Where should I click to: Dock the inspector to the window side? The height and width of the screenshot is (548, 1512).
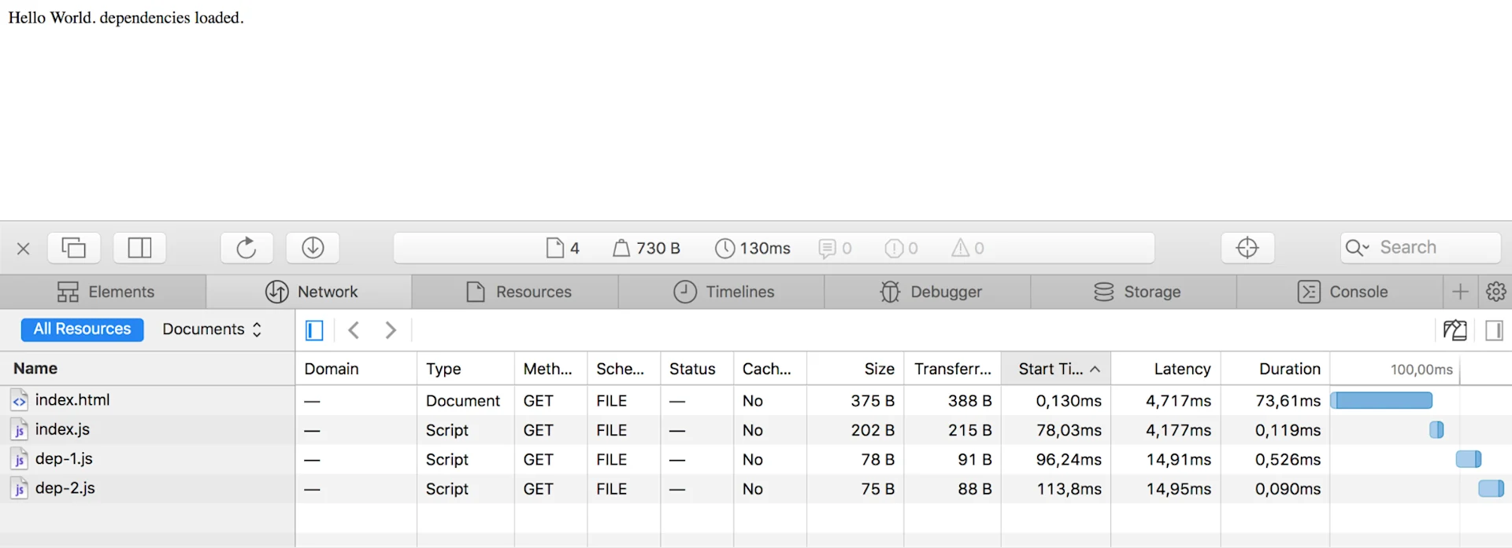pyautogui.click(x=139, y=248)
